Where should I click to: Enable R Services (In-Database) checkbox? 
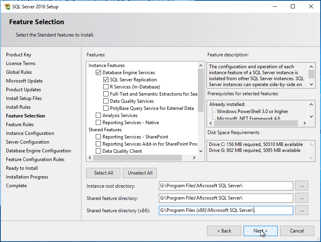click(106, 87)
